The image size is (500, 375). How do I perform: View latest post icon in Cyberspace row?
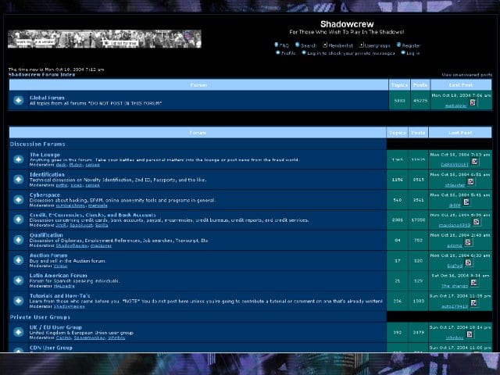[466, 202]
